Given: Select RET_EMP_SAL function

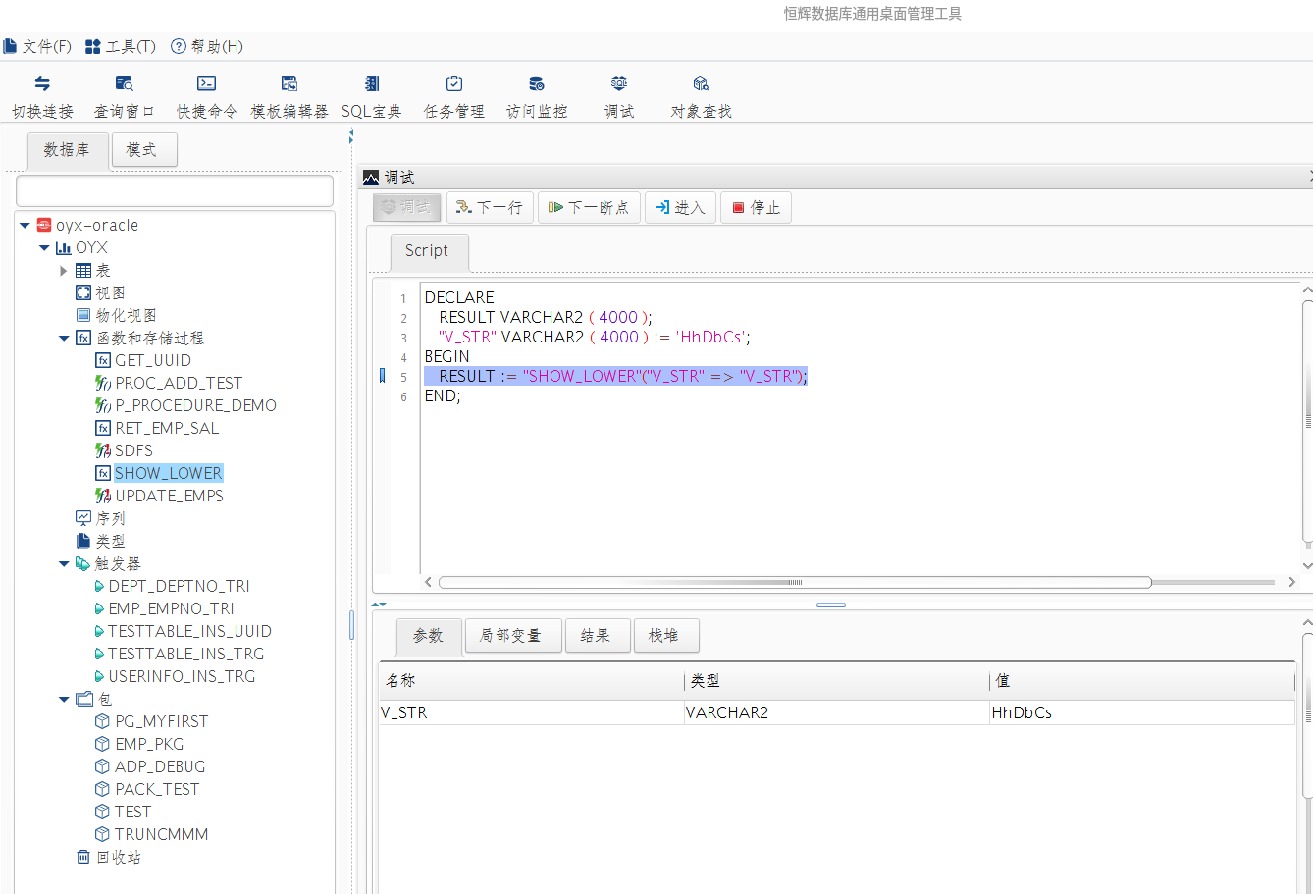Looking at the screenshot, I should pos(167,428).
